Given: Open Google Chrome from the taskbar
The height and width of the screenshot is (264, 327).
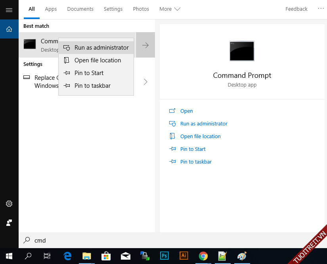Looking at the screenshot, I should (x=203, y=256).
